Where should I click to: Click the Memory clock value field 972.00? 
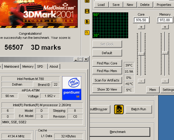pos(165,20)
